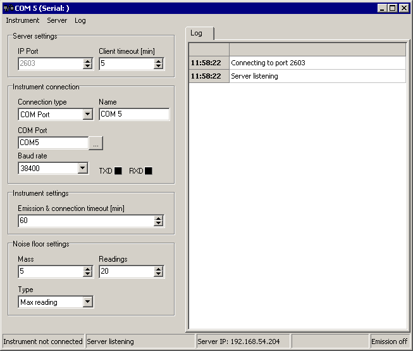Viewport: 413px width, 351px height.
Task: Click into the Name text field
Action: tap(134, 115)
